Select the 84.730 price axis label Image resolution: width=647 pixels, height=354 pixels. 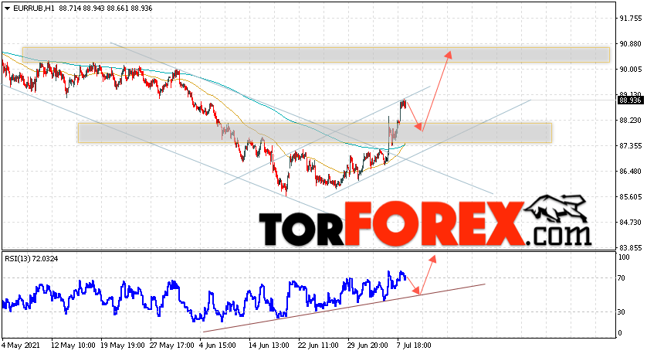pos(631,223)
